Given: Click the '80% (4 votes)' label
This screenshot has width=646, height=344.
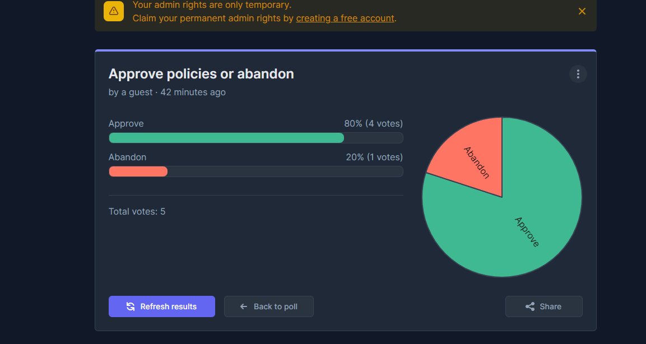Looking at the screenshot, I should click(373, 124).
